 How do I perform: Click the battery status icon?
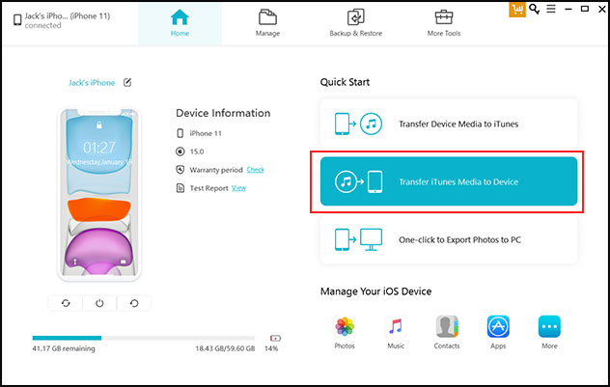point(275,338)
